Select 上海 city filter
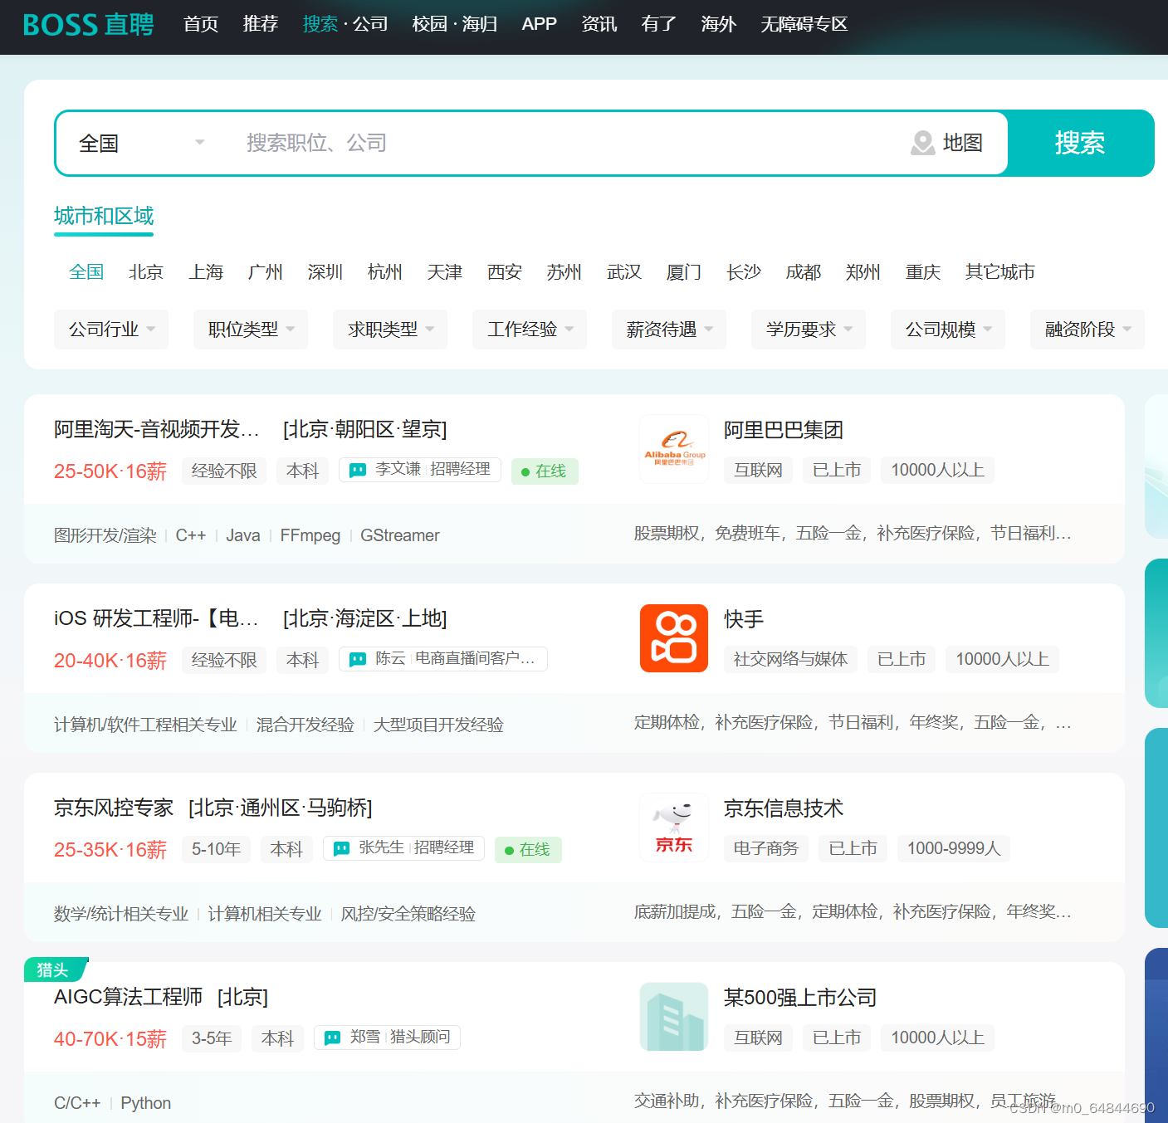 (x=206, y=271)
